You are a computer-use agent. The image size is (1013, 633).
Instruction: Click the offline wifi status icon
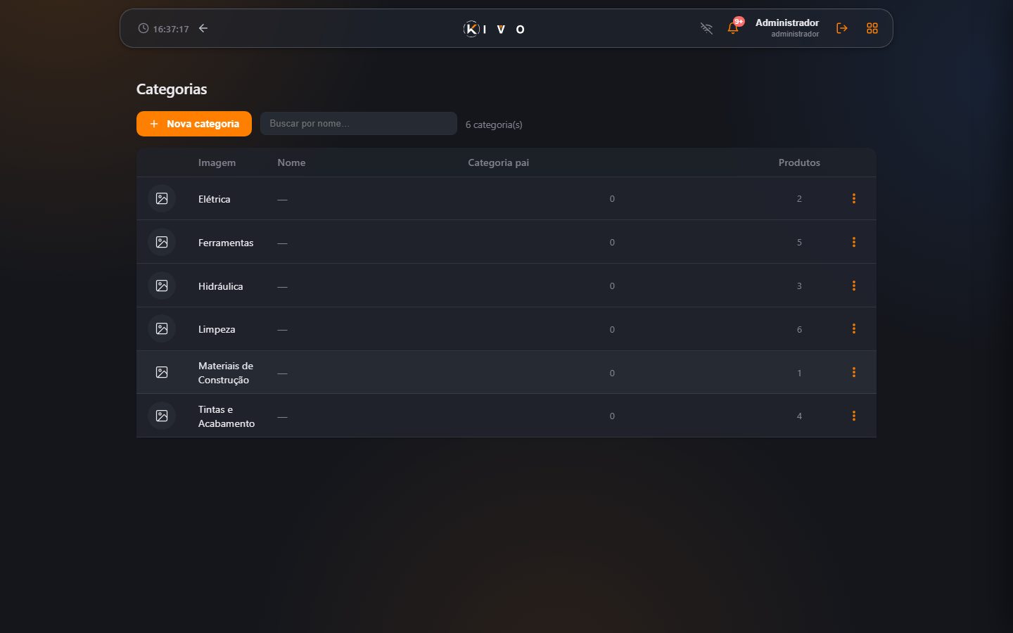pyautogui.click(x=706, y=28)
